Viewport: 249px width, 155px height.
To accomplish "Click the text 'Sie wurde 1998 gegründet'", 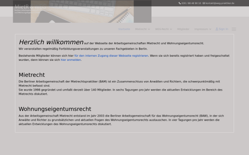I will click(37, 90).
